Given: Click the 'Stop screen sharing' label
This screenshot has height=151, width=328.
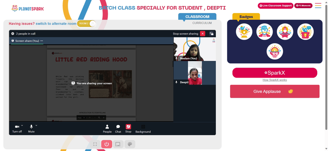Looking at the screenshot, I should pos(186,34).
